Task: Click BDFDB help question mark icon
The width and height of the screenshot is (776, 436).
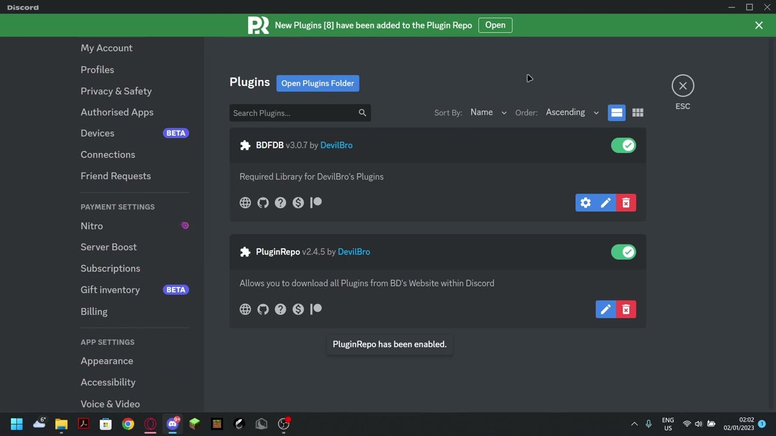Action: pos(280,203)
